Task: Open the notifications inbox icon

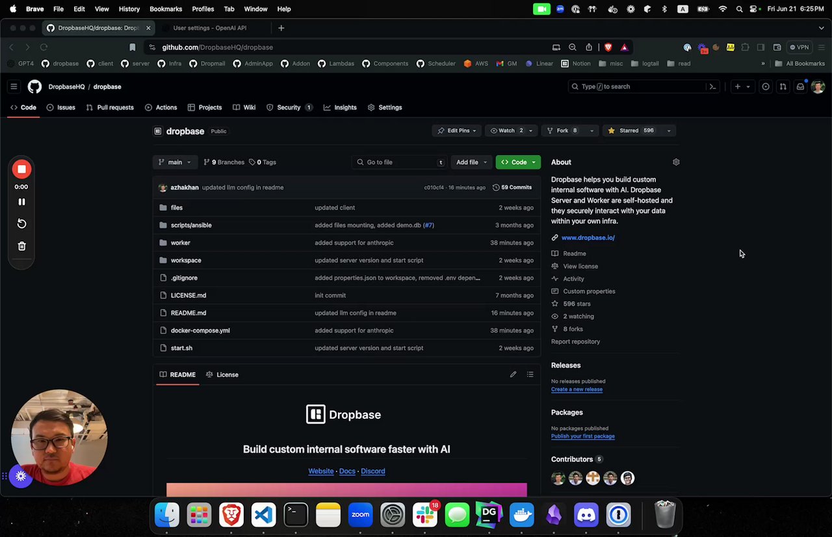Action: [801, 86]
